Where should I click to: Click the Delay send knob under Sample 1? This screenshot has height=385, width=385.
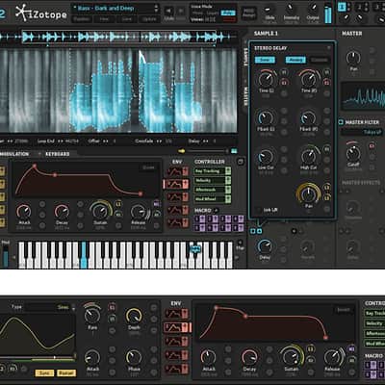point(265,246)
